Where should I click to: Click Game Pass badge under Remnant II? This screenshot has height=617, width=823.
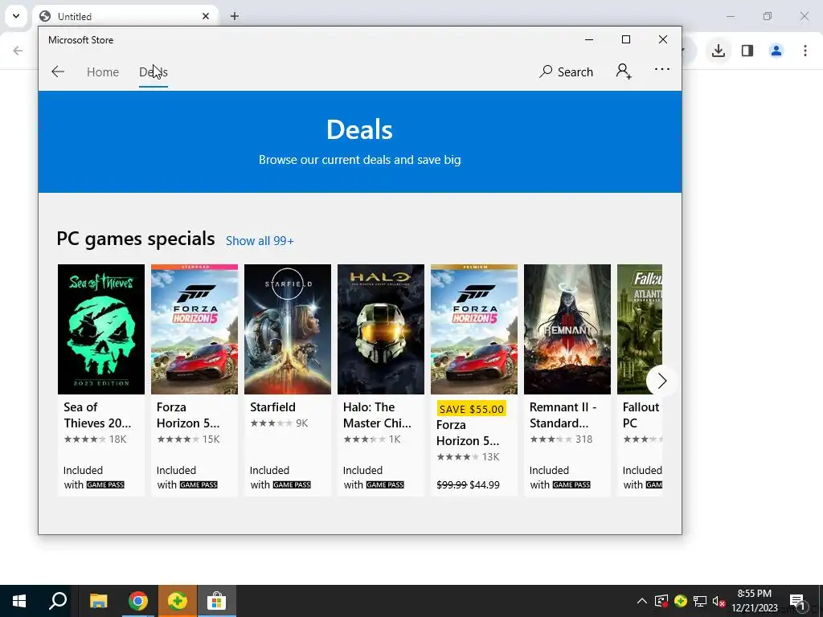click(x=571, y=484)
